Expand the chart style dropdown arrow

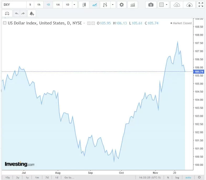[113, 5]
